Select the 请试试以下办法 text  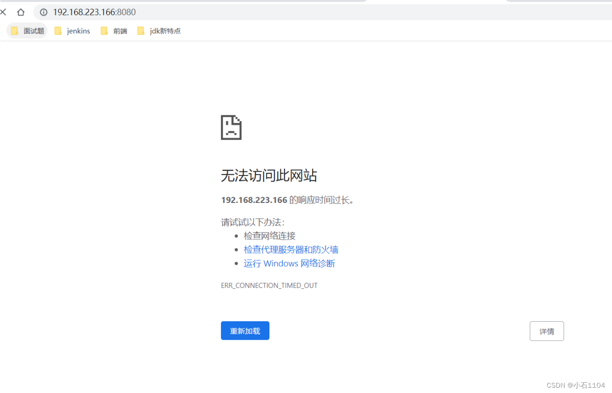pyautogui.click(x=253, y=222)
